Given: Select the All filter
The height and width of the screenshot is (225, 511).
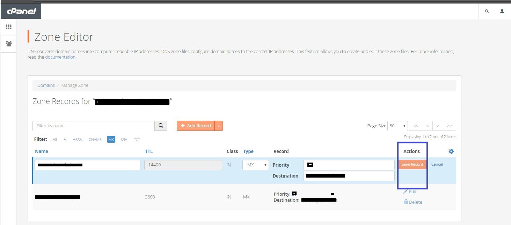Looking at the screenshot, I should 55,140.
